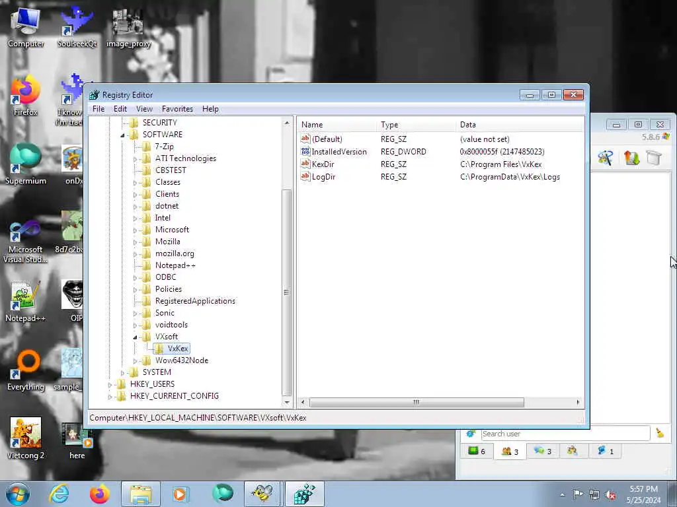The height and width of the screenshot is (507, 677).
Task: Switch to the chat tab showing 3
Action: (543, 452)
